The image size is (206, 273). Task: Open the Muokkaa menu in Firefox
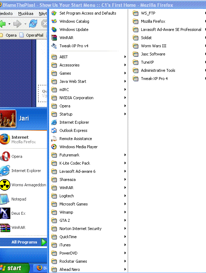(26, 14)
